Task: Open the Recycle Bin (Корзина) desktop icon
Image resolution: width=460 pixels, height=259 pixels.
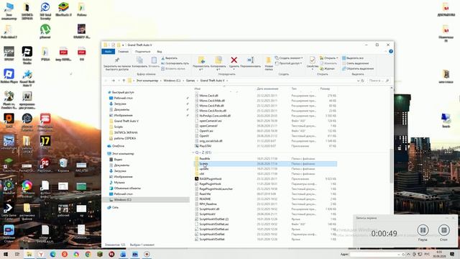Action: click(63, 165)
